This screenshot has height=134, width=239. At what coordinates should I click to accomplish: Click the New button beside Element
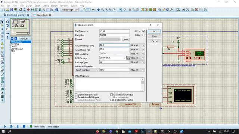(x=125, y=39)
